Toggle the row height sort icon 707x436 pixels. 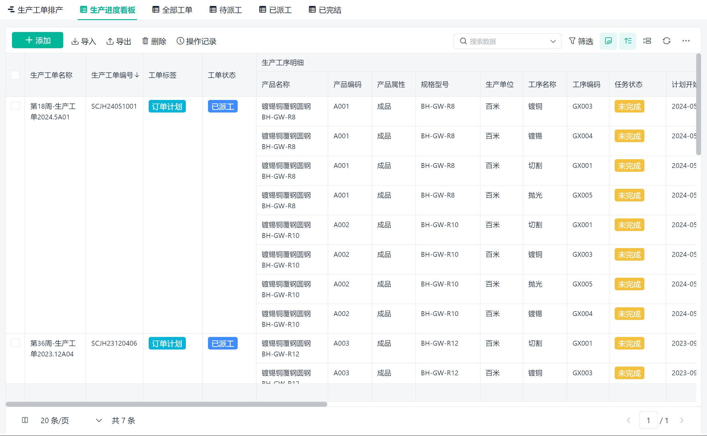(x=628, y=41)
